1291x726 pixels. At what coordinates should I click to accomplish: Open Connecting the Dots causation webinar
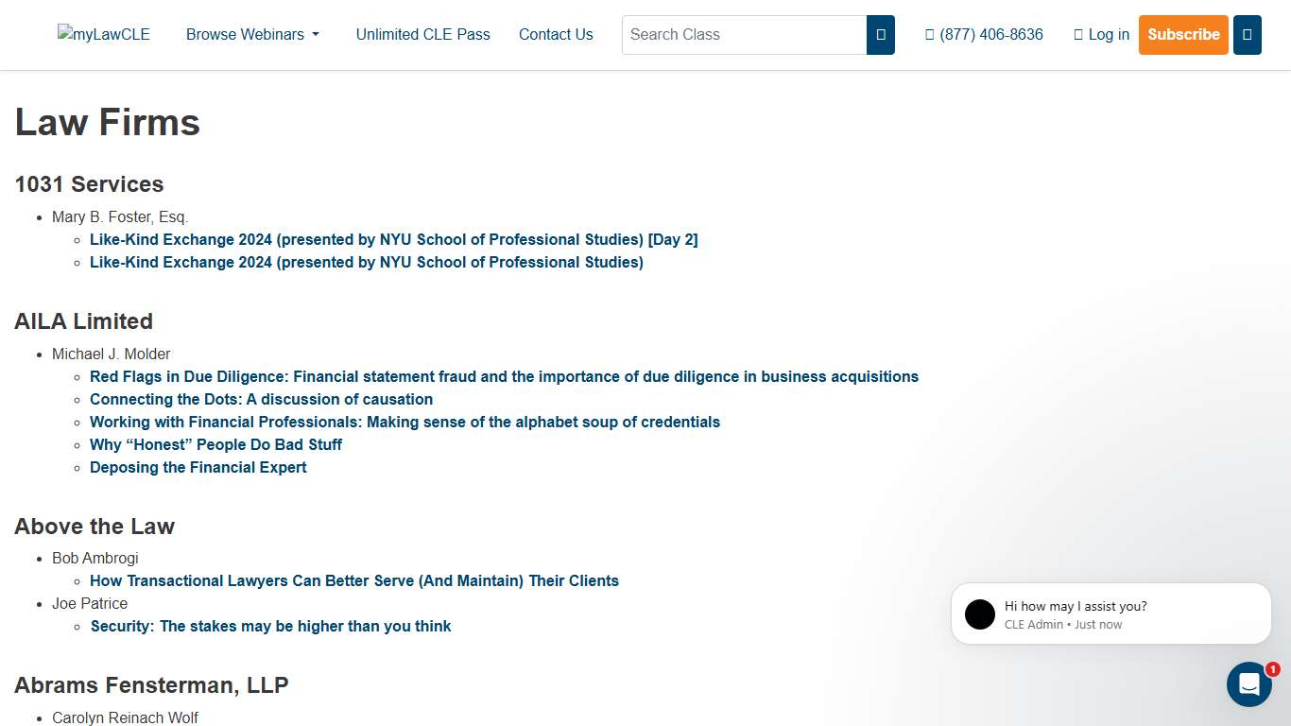(x=261, y=400)
